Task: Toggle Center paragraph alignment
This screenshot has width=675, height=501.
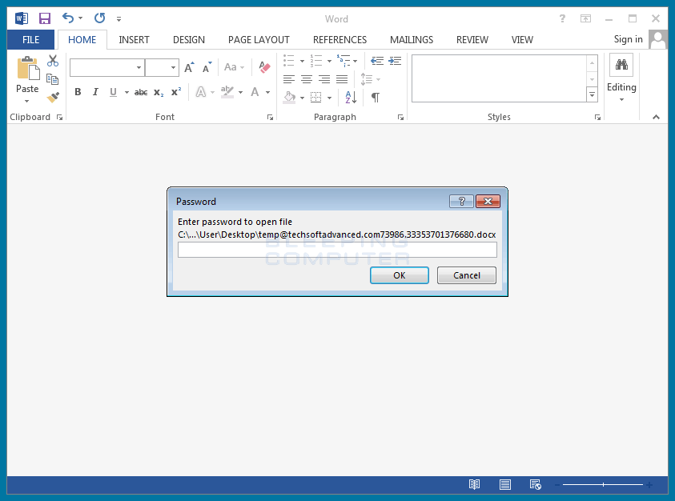Action: click(x=307, y=79)
